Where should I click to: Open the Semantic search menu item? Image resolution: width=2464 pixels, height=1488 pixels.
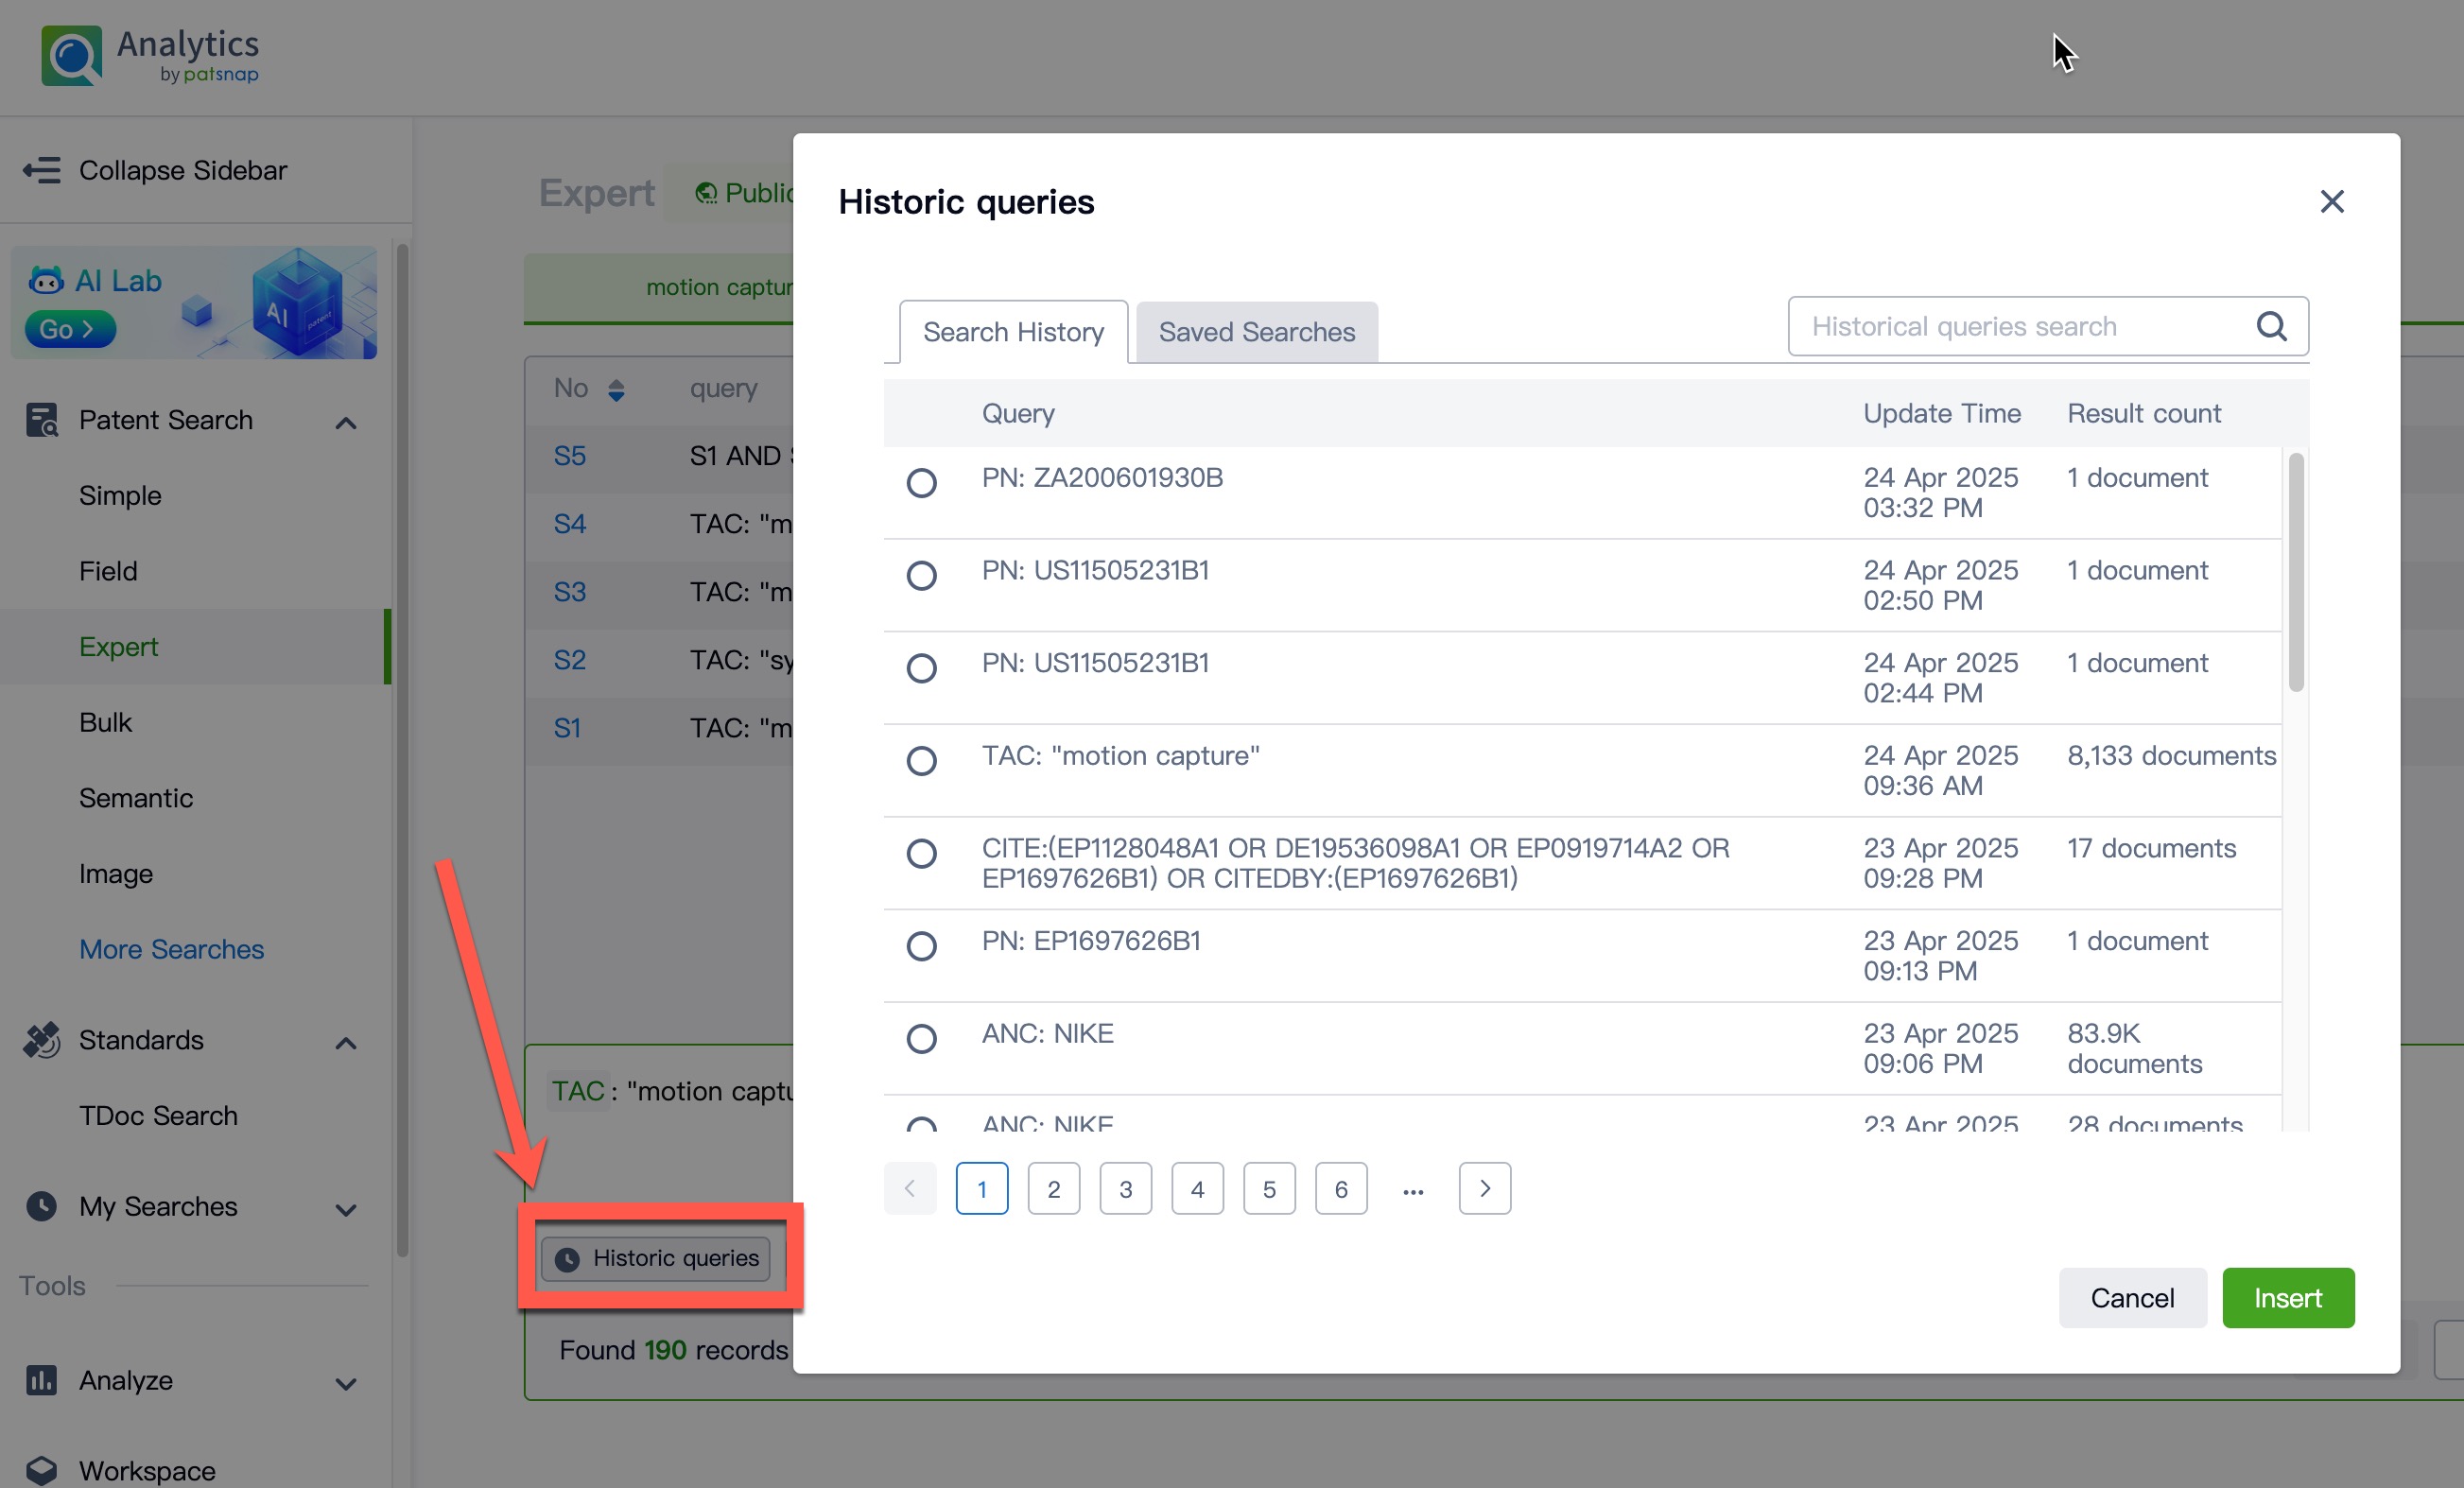[136, 798]
